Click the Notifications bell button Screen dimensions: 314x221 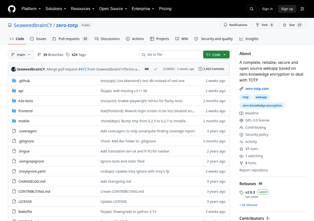pos(235,25)
